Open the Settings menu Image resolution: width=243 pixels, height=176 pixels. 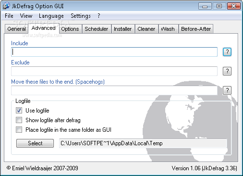click(x=81, y=16)
